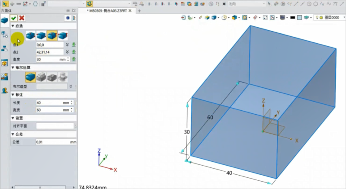Enable the Boolean add (union) operation

point(42,77)
